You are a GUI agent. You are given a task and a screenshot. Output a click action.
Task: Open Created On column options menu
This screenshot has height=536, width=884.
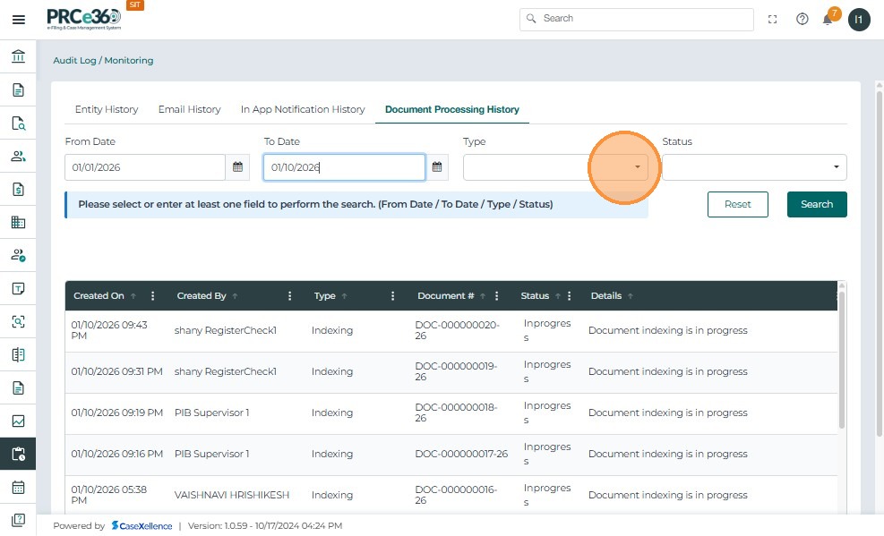click(x=153, y=296)
